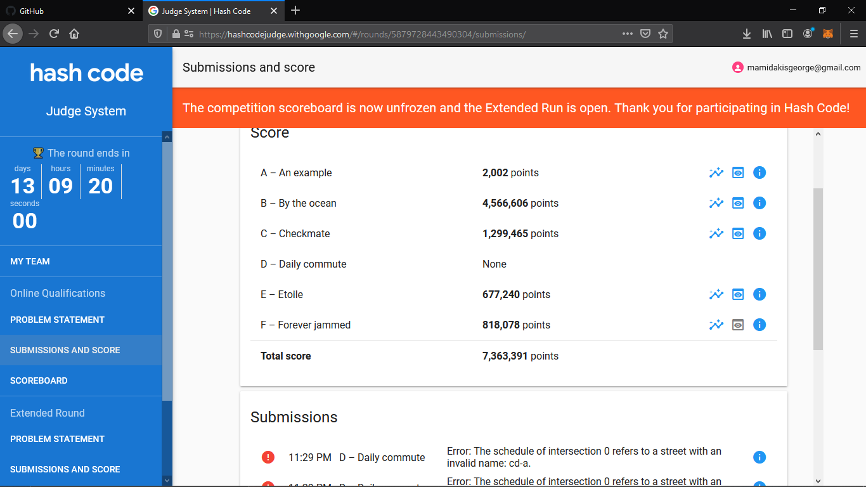The image size is (866, 487).
Task: Go forward one page
Action: coord(34,34)
